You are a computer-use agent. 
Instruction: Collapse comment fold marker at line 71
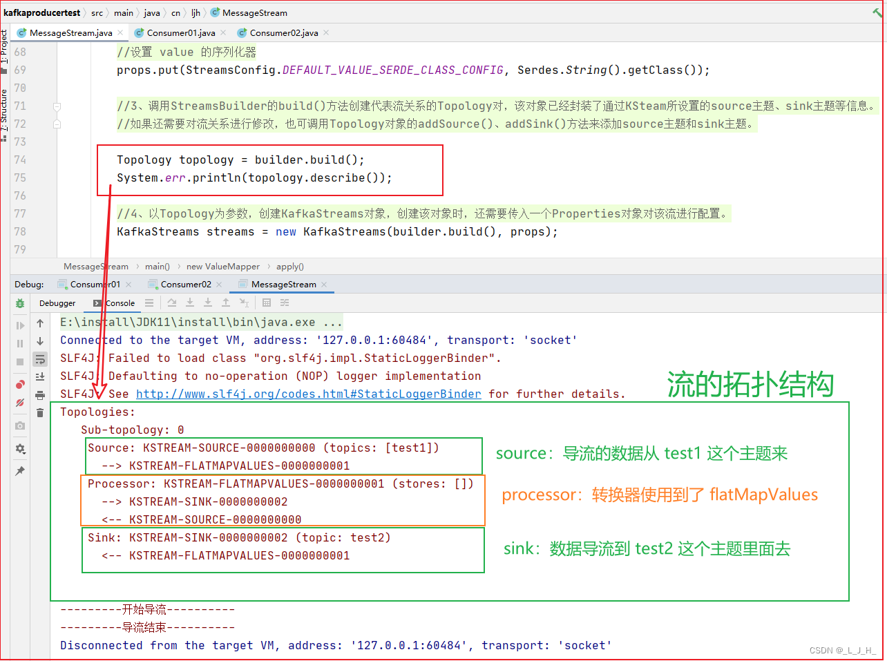click(x=57, y=106)
